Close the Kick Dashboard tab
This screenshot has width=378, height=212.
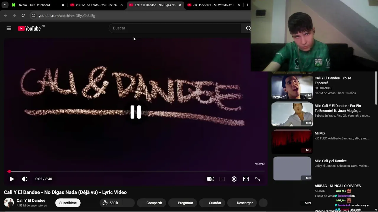click(63, 5)
